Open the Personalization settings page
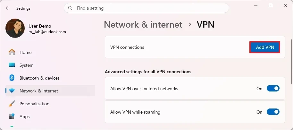This screenshot has height=130, width=293. click(34, 104)
